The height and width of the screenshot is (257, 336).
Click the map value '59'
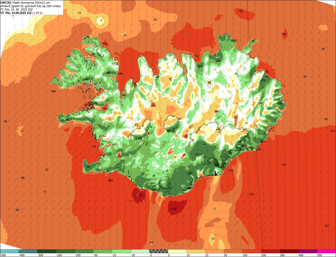pos(305,76)
